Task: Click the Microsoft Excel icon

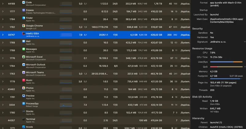Action: [24, 57]
